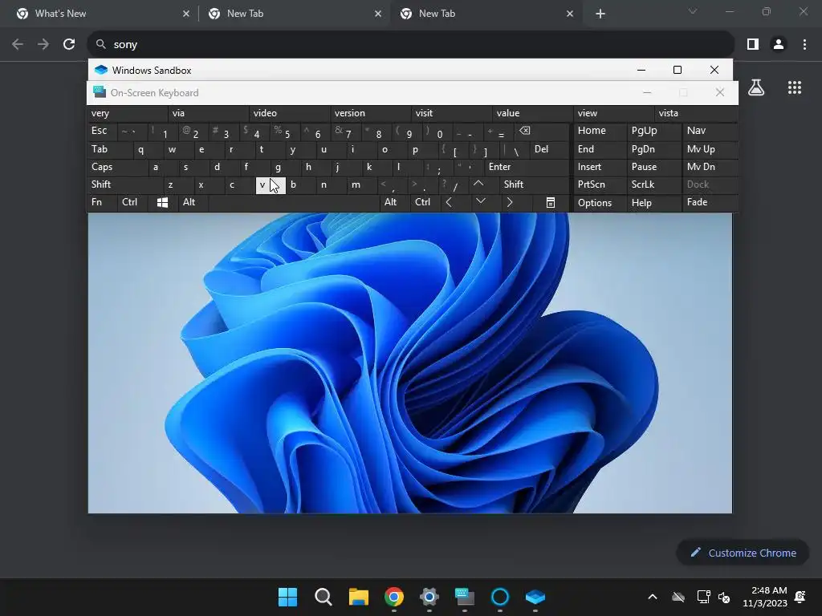Click the Del key on keyboard
This screenshot has height=616, width=822.
[549, 149]
